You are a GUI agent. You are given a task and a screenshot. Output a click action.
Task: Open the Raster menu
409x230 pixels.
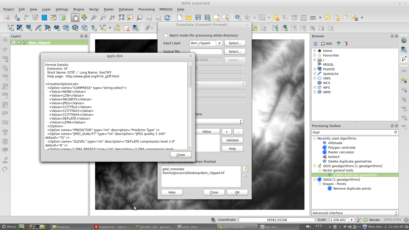[x=109, y=9]
